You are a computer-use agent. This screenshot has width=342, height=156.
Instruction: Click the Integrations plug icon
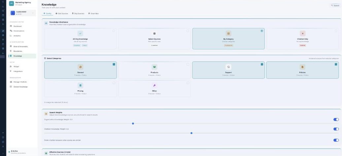11,71
